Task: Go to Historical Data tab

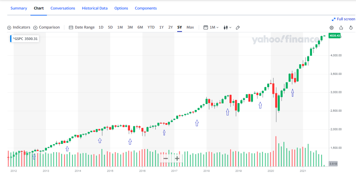Action: [95, 8]
